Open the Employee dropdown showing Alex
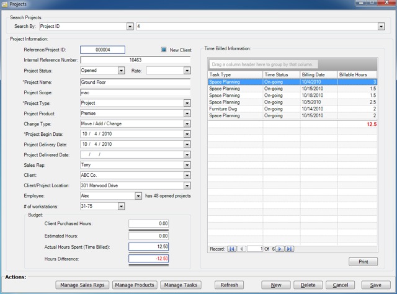397x294 pixels. (138, 195)
